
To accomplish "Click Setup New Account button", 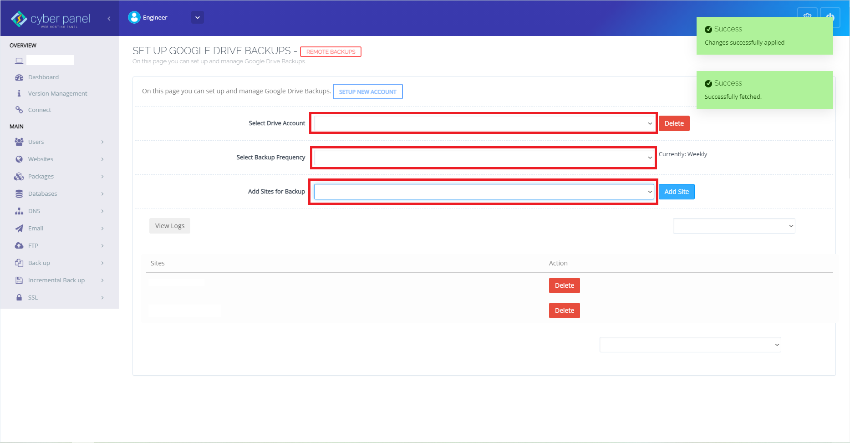I will [367, 92].
